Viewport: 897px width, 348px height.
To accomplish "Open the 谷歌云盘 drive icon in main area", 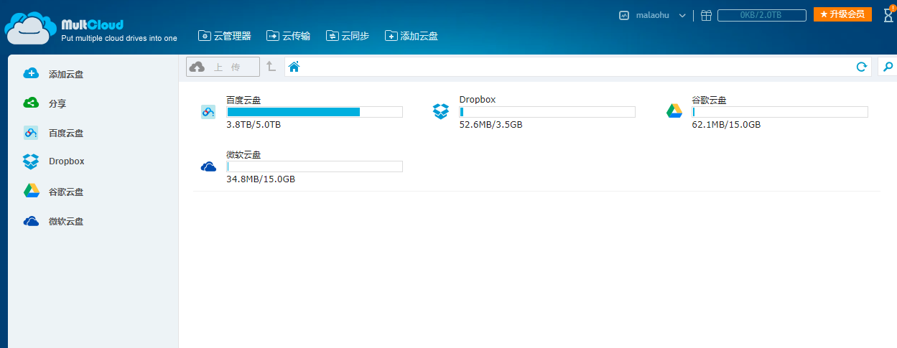I will [x=674, y=111].
